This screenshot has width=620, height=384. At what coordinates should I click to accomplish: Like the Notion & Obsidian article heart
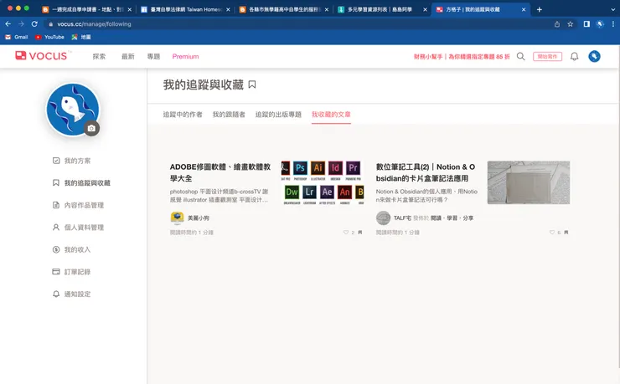552,233
